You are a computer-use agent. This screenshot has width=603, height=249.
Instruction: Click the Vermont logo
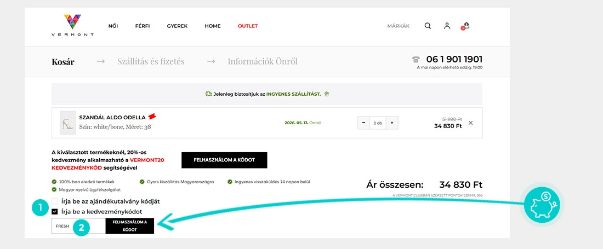(x=73, y=25)
